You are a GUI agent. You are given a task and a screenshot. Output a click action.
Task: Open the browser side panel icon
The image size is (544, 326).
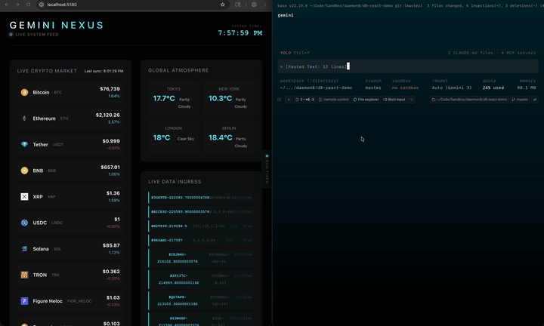point(238,5)
